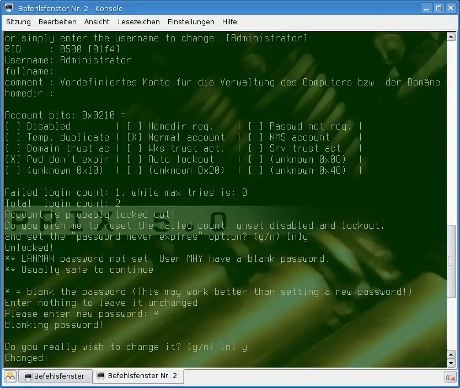The image size is (460, 388).
Task: Click 'Do you really wish to change it?' line
Action: coord(126,347)
